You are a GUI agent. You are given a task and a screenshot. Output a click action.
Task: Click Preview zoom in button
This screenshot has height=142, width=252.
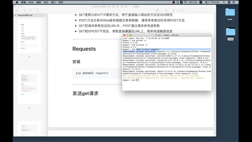tap(31, 10)
